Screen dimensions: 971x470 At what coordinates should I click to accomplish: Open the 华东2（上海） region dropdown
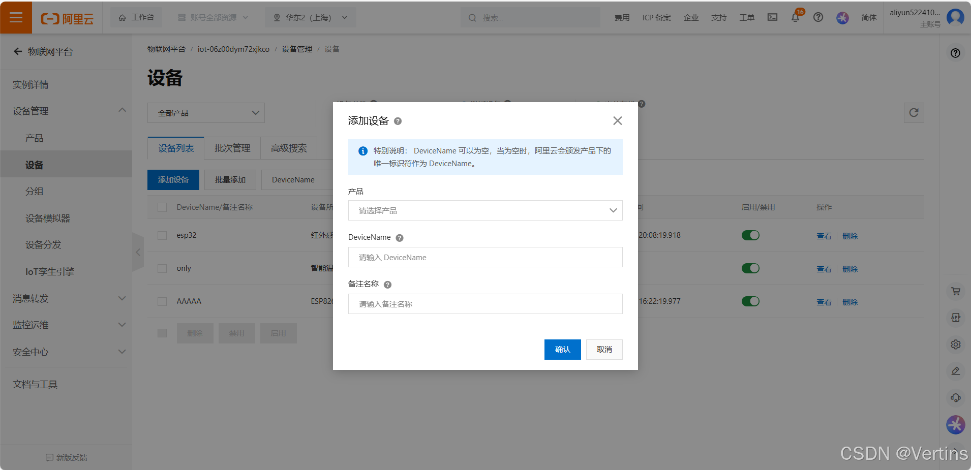310,17
